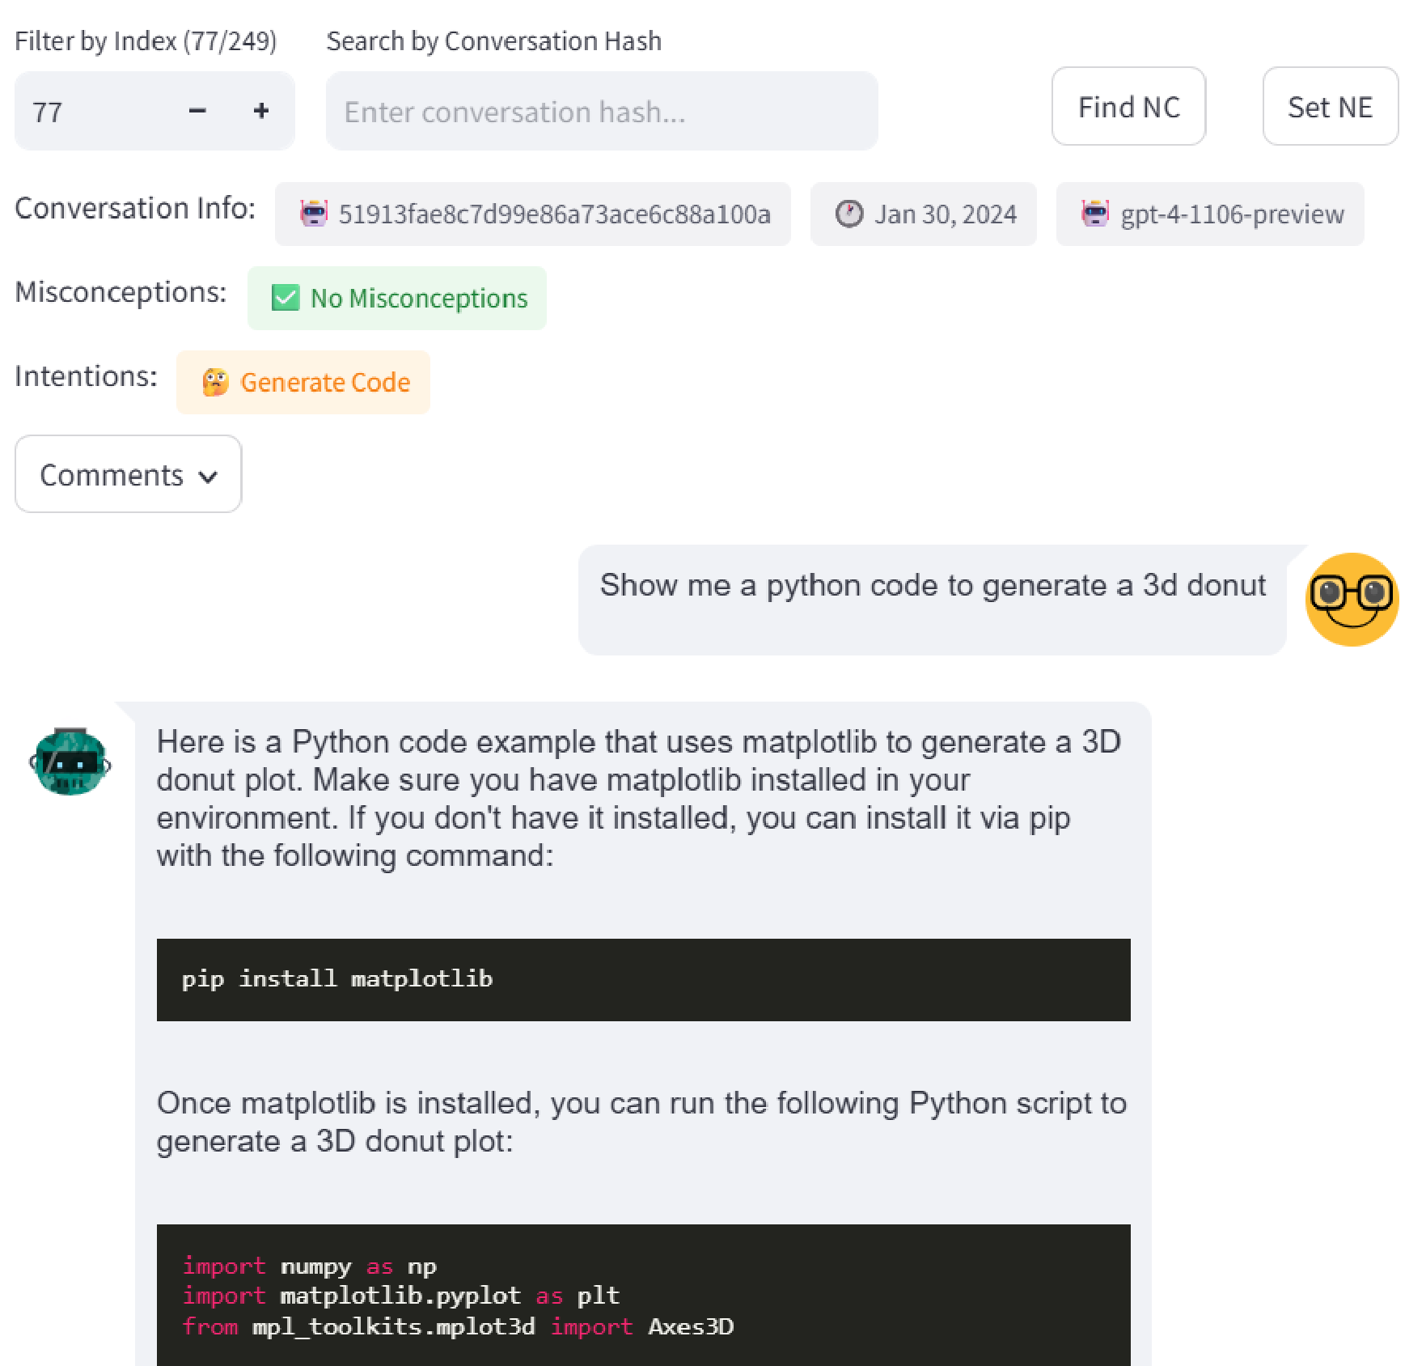Click the conversation hash search field
Screen dimensions: 1426x1366
tap(602, 111)
